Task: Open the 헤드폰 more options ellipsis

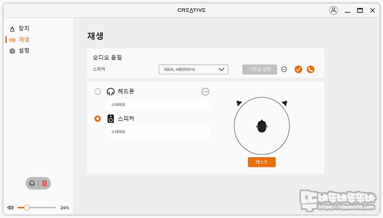Action: pyautogui.click(x=206, y=92)
